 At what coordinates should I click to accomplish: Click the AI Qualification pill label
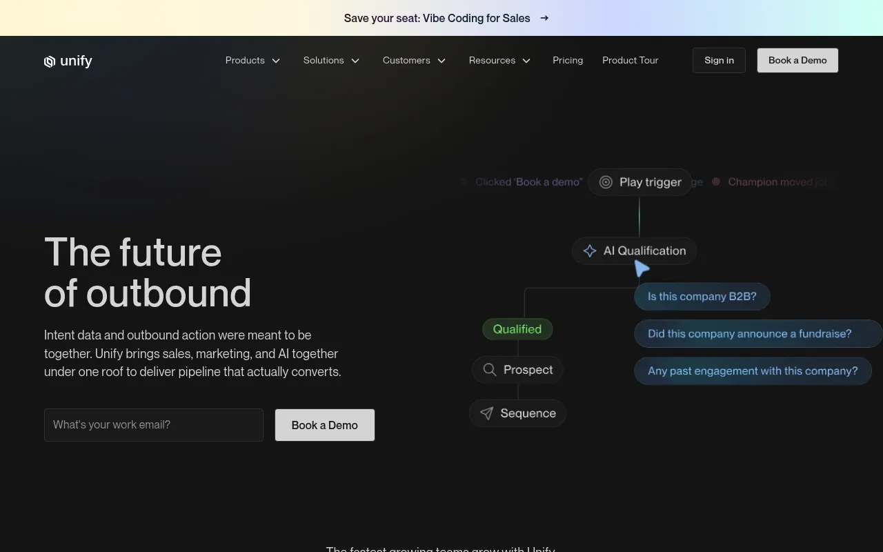[645, 251]
